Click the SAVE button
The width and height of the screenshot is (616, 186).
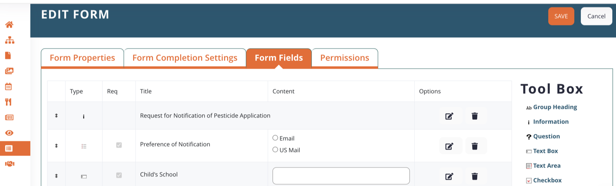point(561,16)
